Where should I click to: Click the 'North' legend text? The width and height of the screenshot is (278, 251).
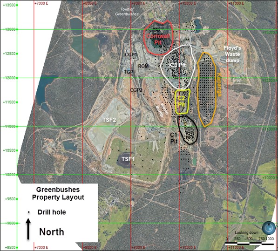pos(52,232)
